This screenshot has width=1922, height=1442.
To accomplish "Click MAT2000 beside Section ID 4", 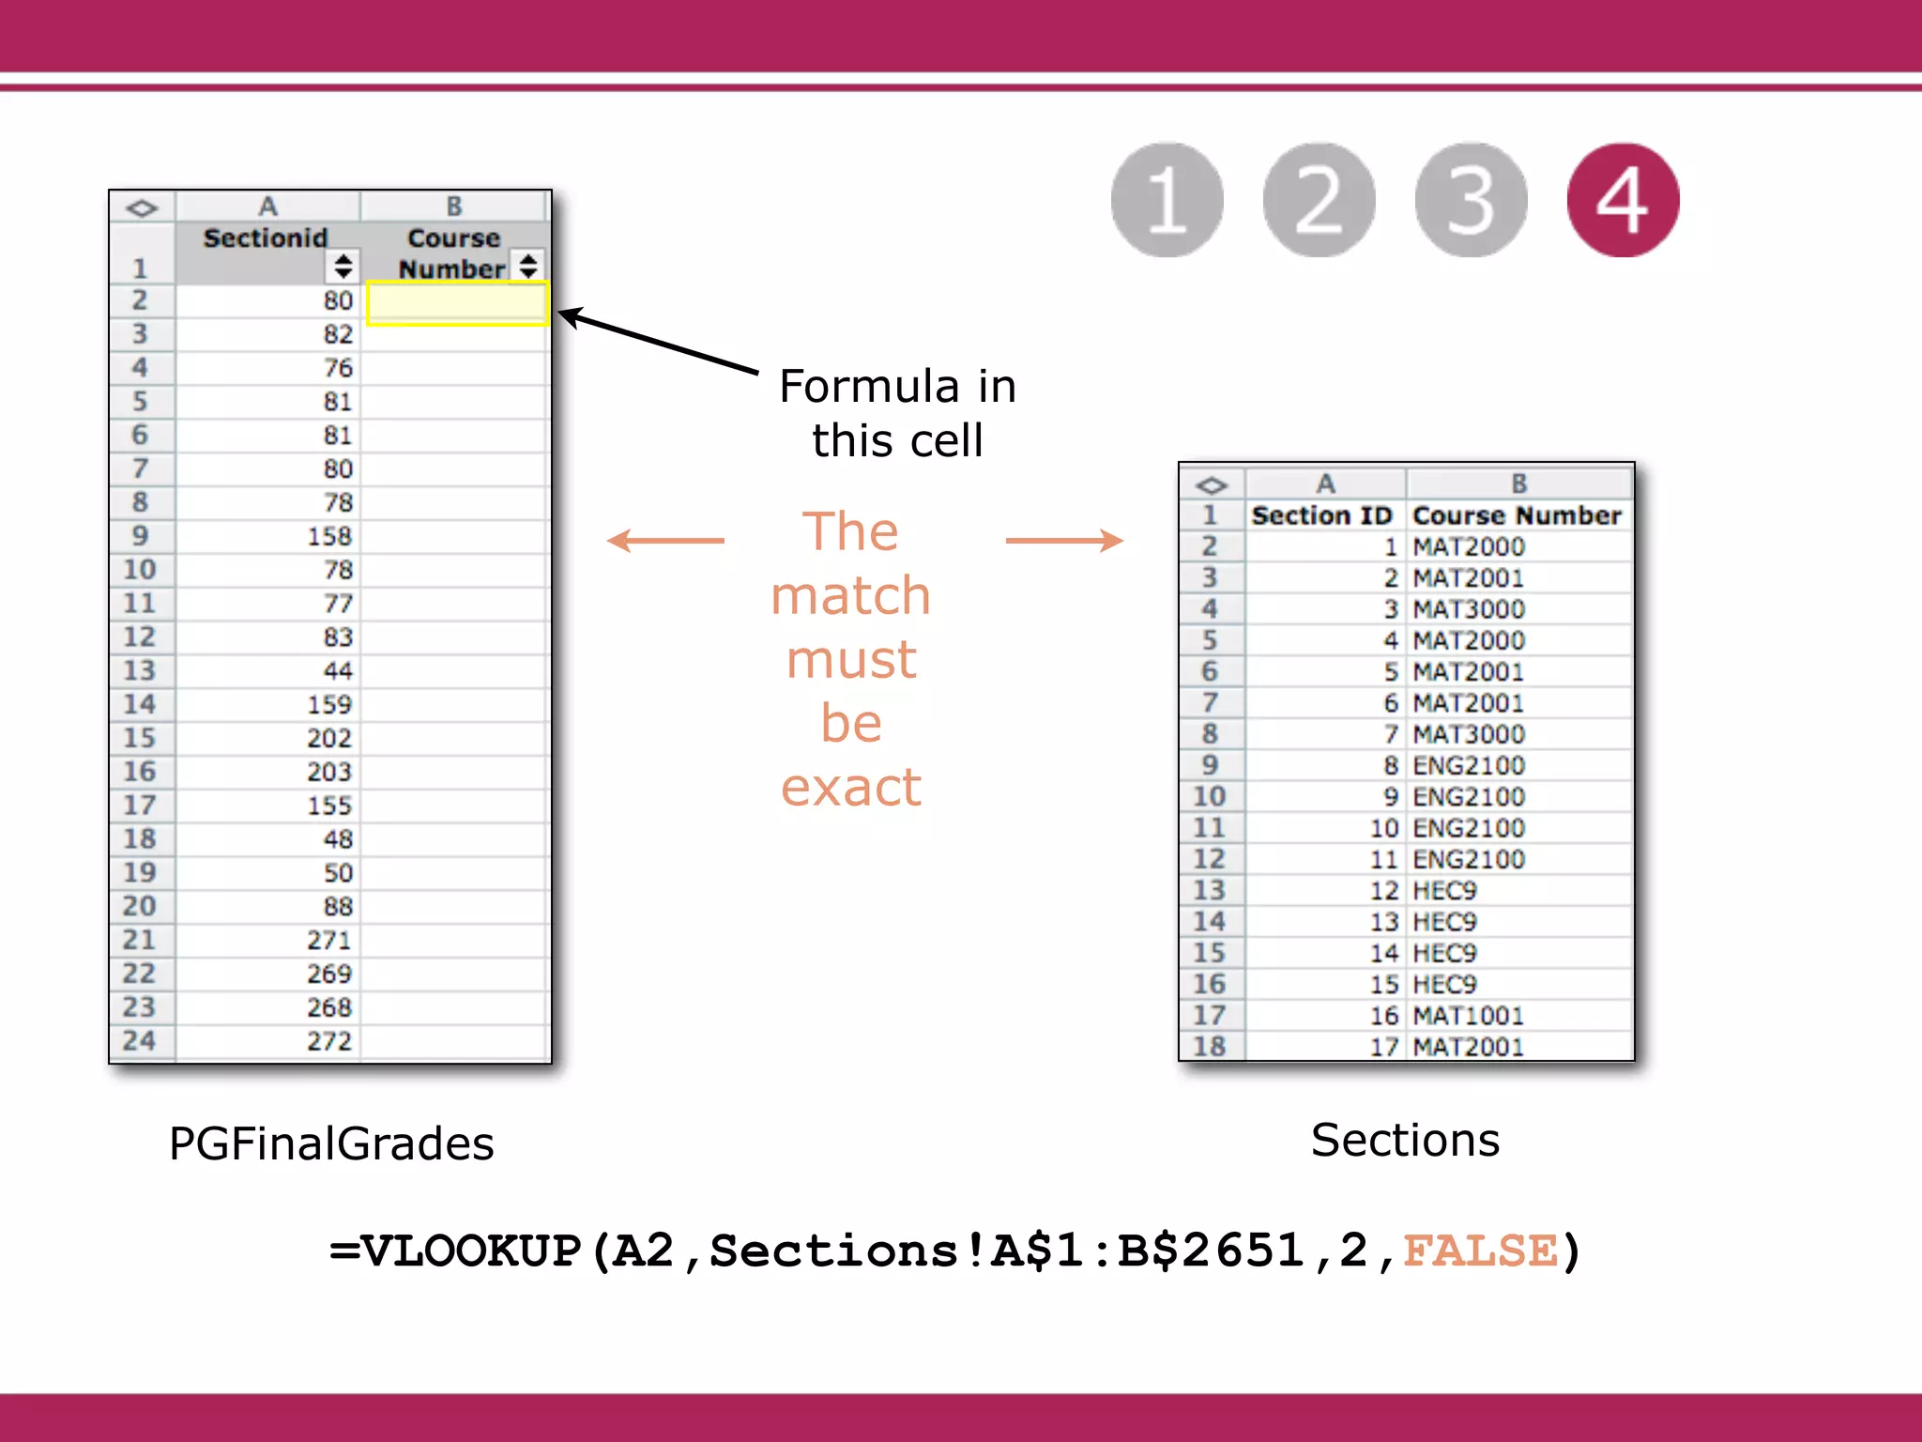I will tap(1519, 640).
